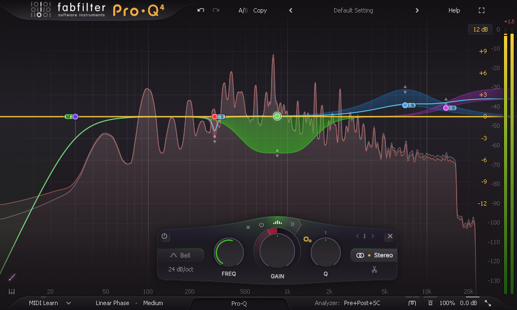Image resolution: width=517 pixels, height=310 pixels.
Task: Click the +1.5 peak level readout
Action: point(509,21)
